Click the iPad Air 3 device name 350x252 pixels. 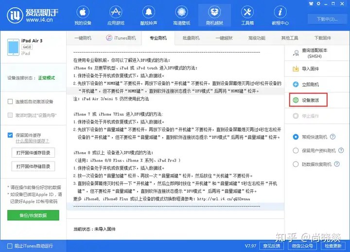click(x=32, y=41)
